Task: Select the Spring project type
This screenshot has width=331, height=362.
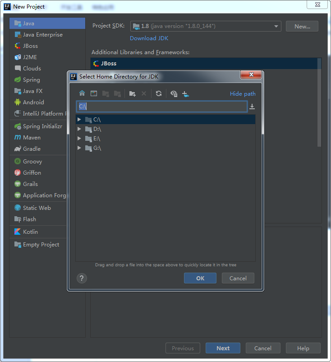Action: pyautogui.click(x=38, y=79)
